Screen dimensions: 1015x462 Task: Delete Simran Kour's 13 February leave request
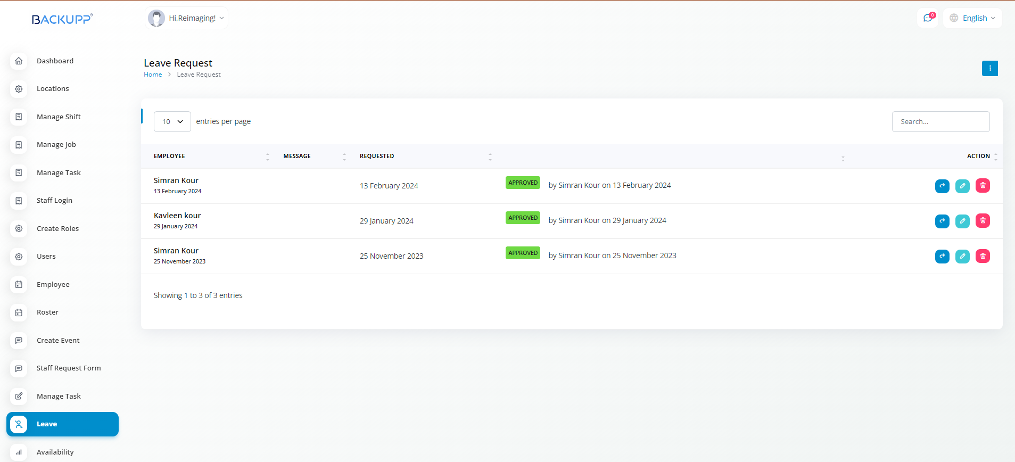click(x=983, y=186)
